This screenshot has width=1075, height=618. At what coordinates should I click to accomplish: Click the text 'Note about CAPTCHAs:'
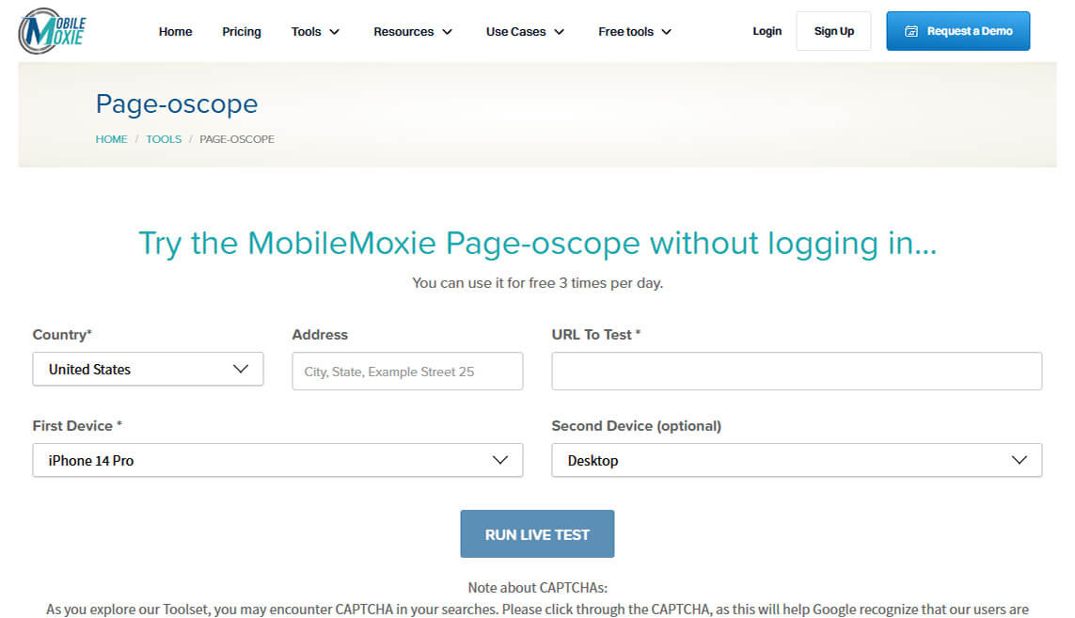(x=538, y=588)
